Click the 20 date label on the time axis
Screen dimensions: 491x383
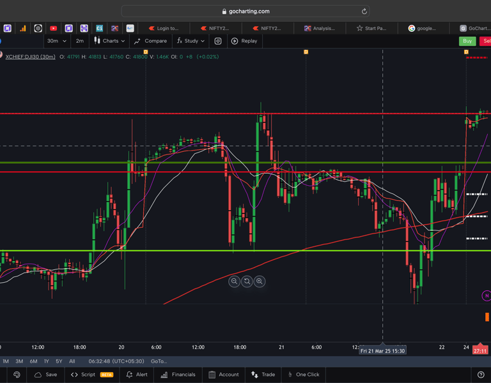(x=121, y=347)
